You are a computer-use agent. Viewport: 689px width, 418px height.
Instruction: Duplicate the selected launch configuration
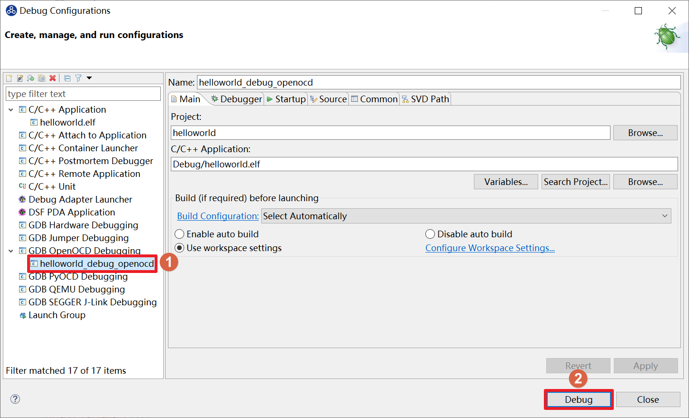click(42, 78)
